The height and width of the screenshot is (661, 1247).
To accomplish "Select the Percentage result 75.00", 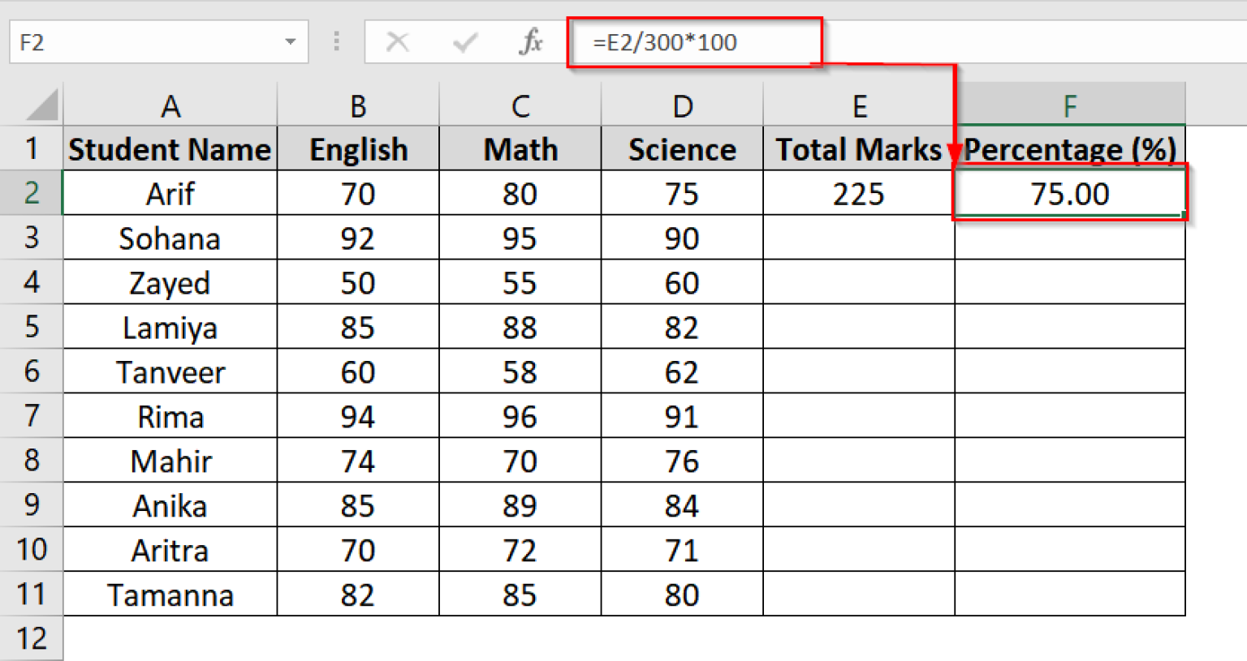I will 1069,193.
